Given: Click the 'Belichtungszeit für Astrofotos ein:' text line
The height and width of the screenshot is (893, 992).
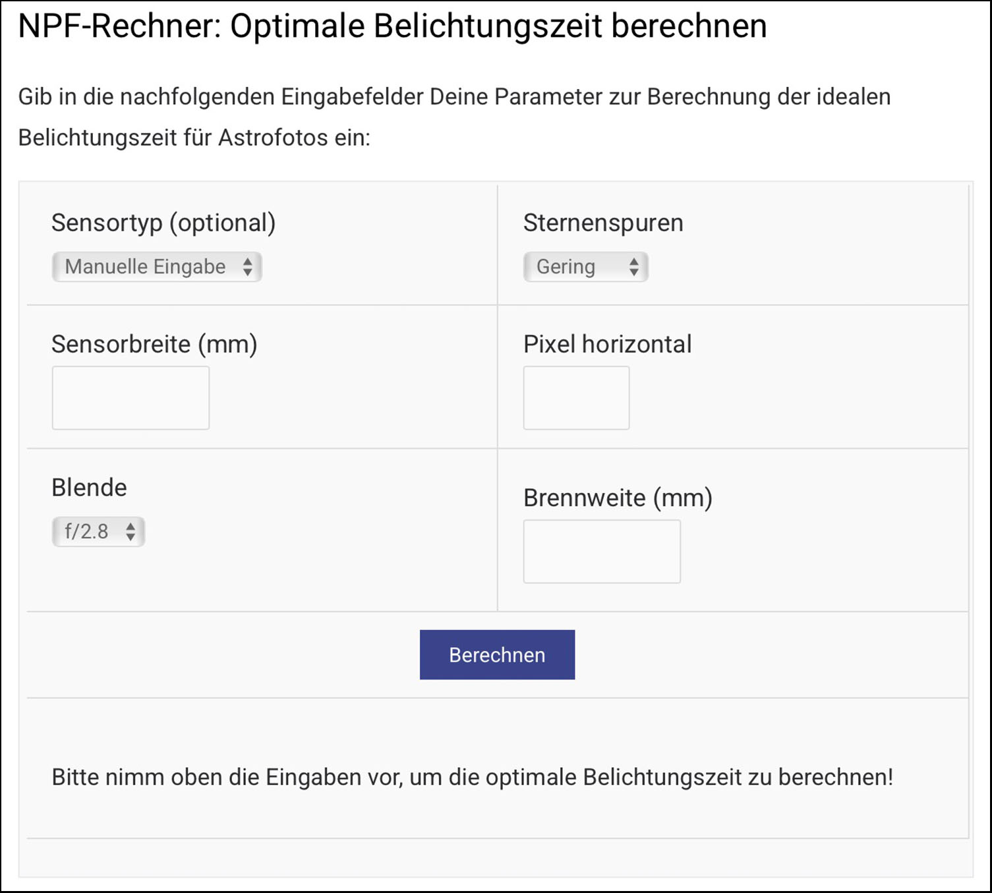Looking at the screenshot, I should (x=194, y=138).
